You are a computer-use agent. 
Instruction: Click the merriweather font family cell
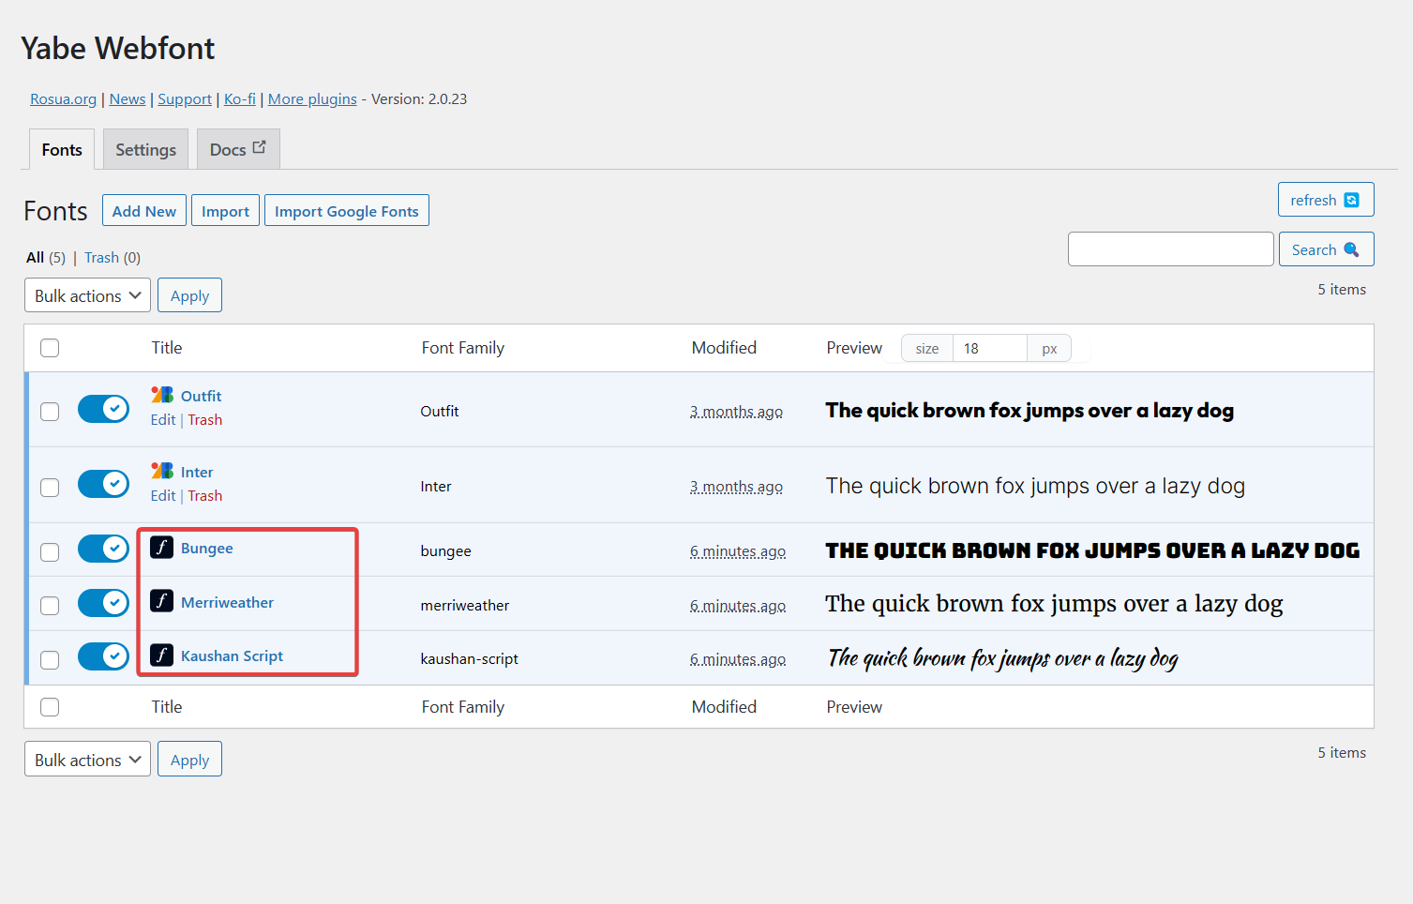click(x=465, y=605)
